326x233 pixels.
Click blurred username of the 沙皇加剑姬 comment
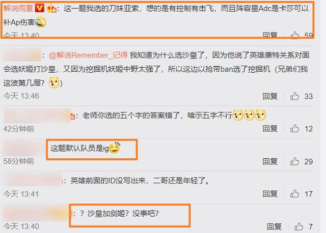coord(36,213)
